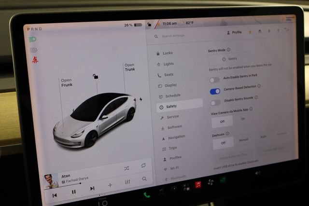Tap the Farhad Darya album art

pos(51,181)
